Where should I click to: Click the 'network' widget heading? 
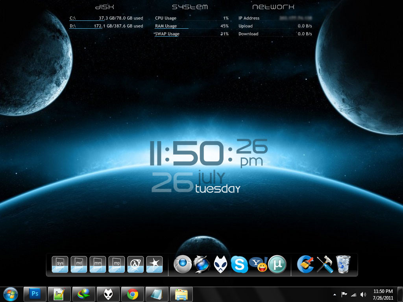(273, 7)
